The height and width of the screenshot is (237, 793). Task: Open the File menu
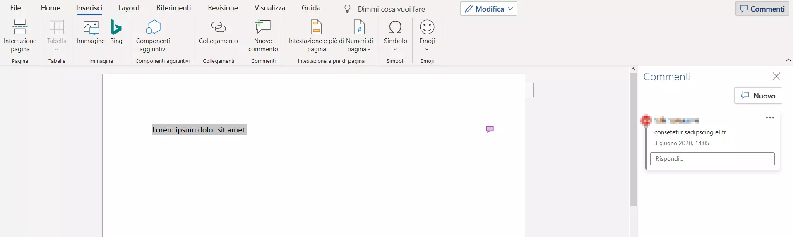pyautogui.click(x=16, y=8)
